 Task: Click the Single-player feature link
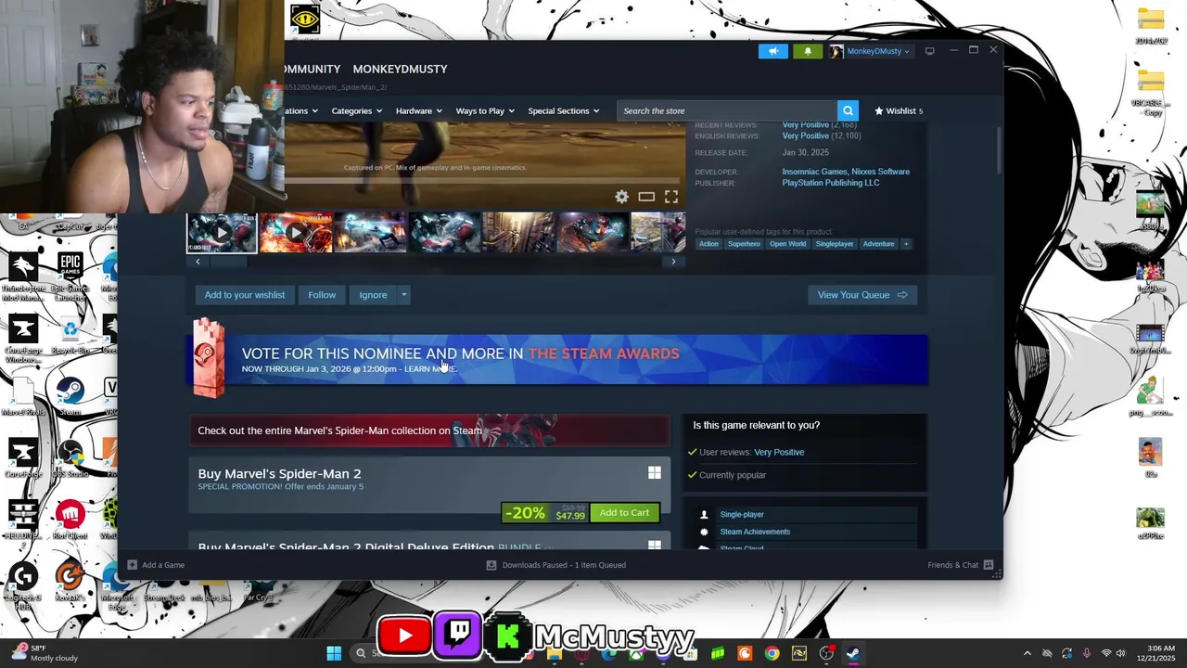pyautogui.click(x=742, y=515)
